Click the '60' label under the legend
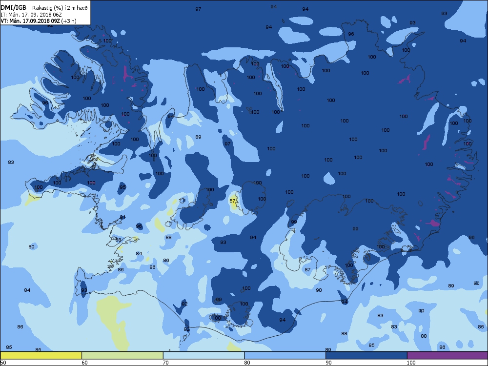The image size is (488, 366). tap(84, 363)
